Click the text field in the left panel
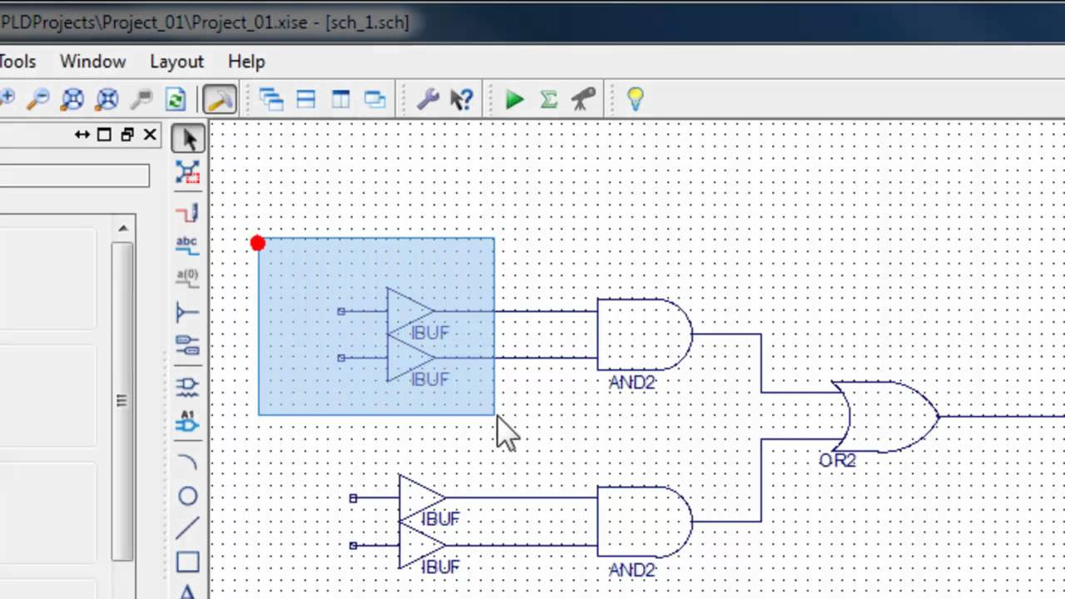Image resolution: width=1065 pixels, height=599 pixels. click(x=75, y=176)
